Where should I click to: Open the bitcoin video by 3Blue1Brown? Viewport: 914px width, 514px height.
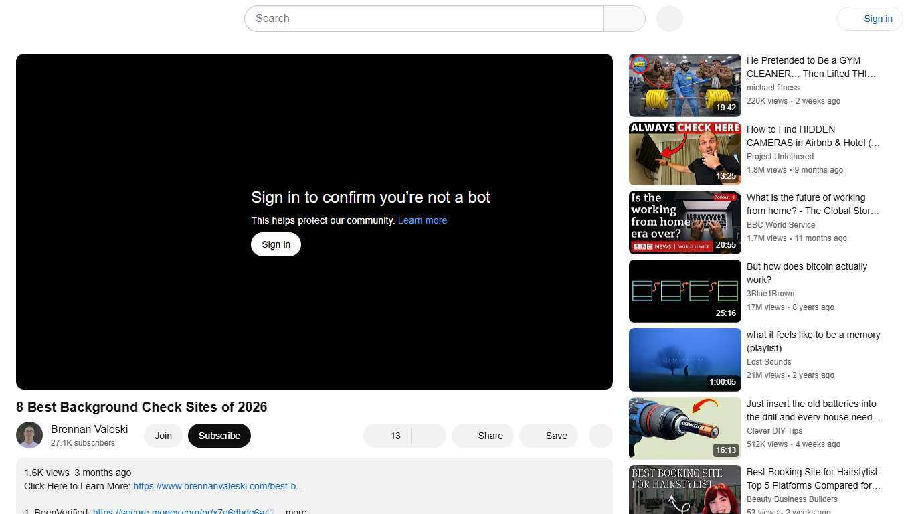click(684, 290)
